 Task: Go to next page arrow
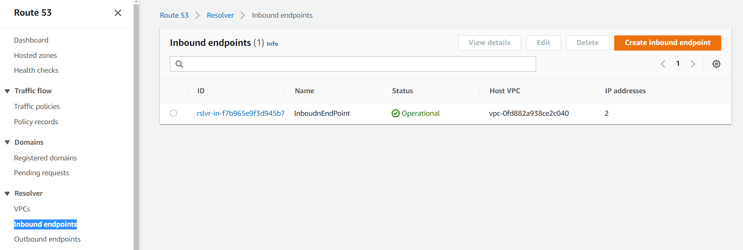(x=693, y=64)
